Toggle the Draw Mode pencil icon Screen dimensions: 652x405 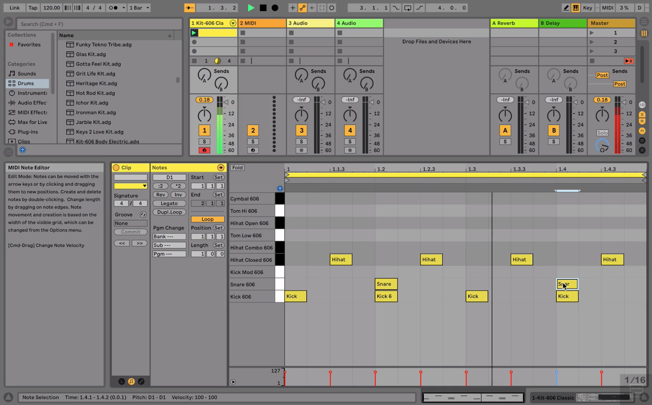tap(566, 8)
